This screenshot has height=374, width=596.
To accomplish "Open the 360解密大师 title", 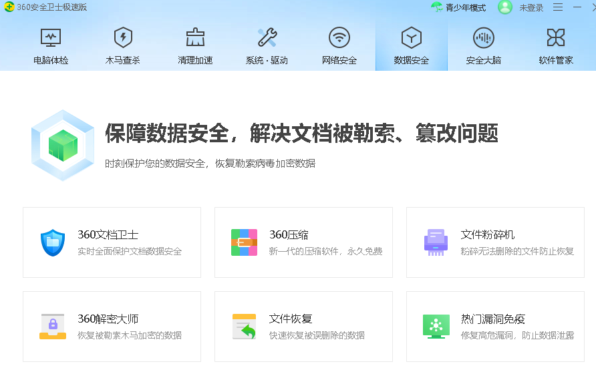I will [108, 319].
